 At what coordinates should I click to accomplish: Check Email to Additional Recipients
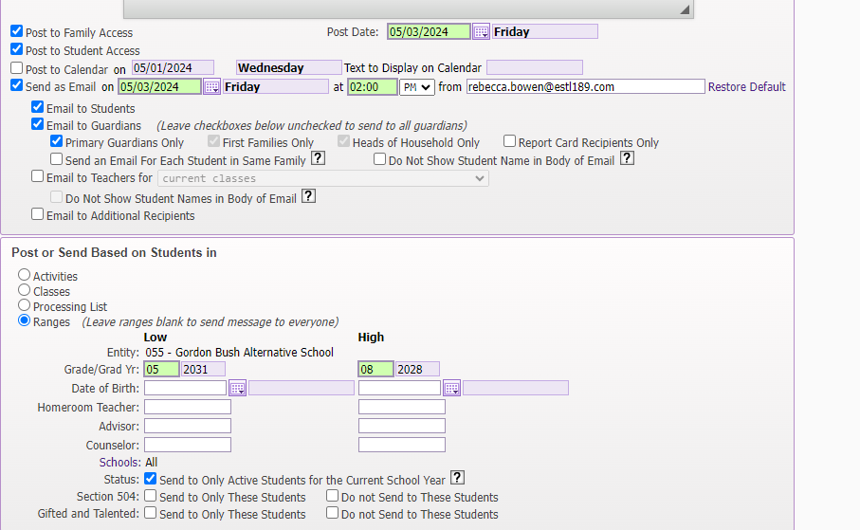point(38,214)
